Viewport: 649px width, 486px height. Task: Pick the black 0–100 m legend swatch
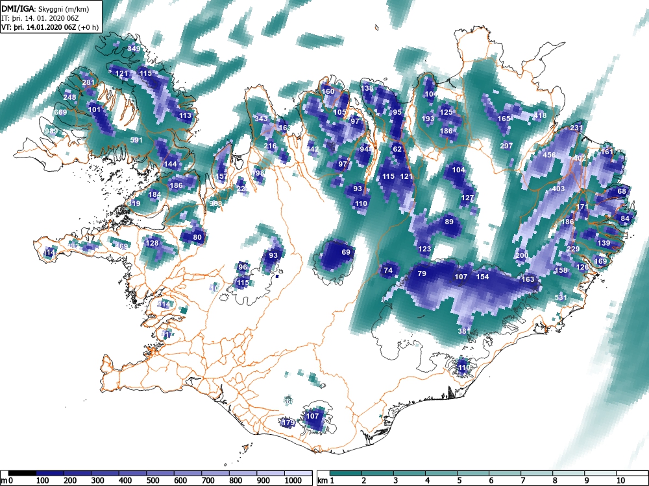point(22,473)
